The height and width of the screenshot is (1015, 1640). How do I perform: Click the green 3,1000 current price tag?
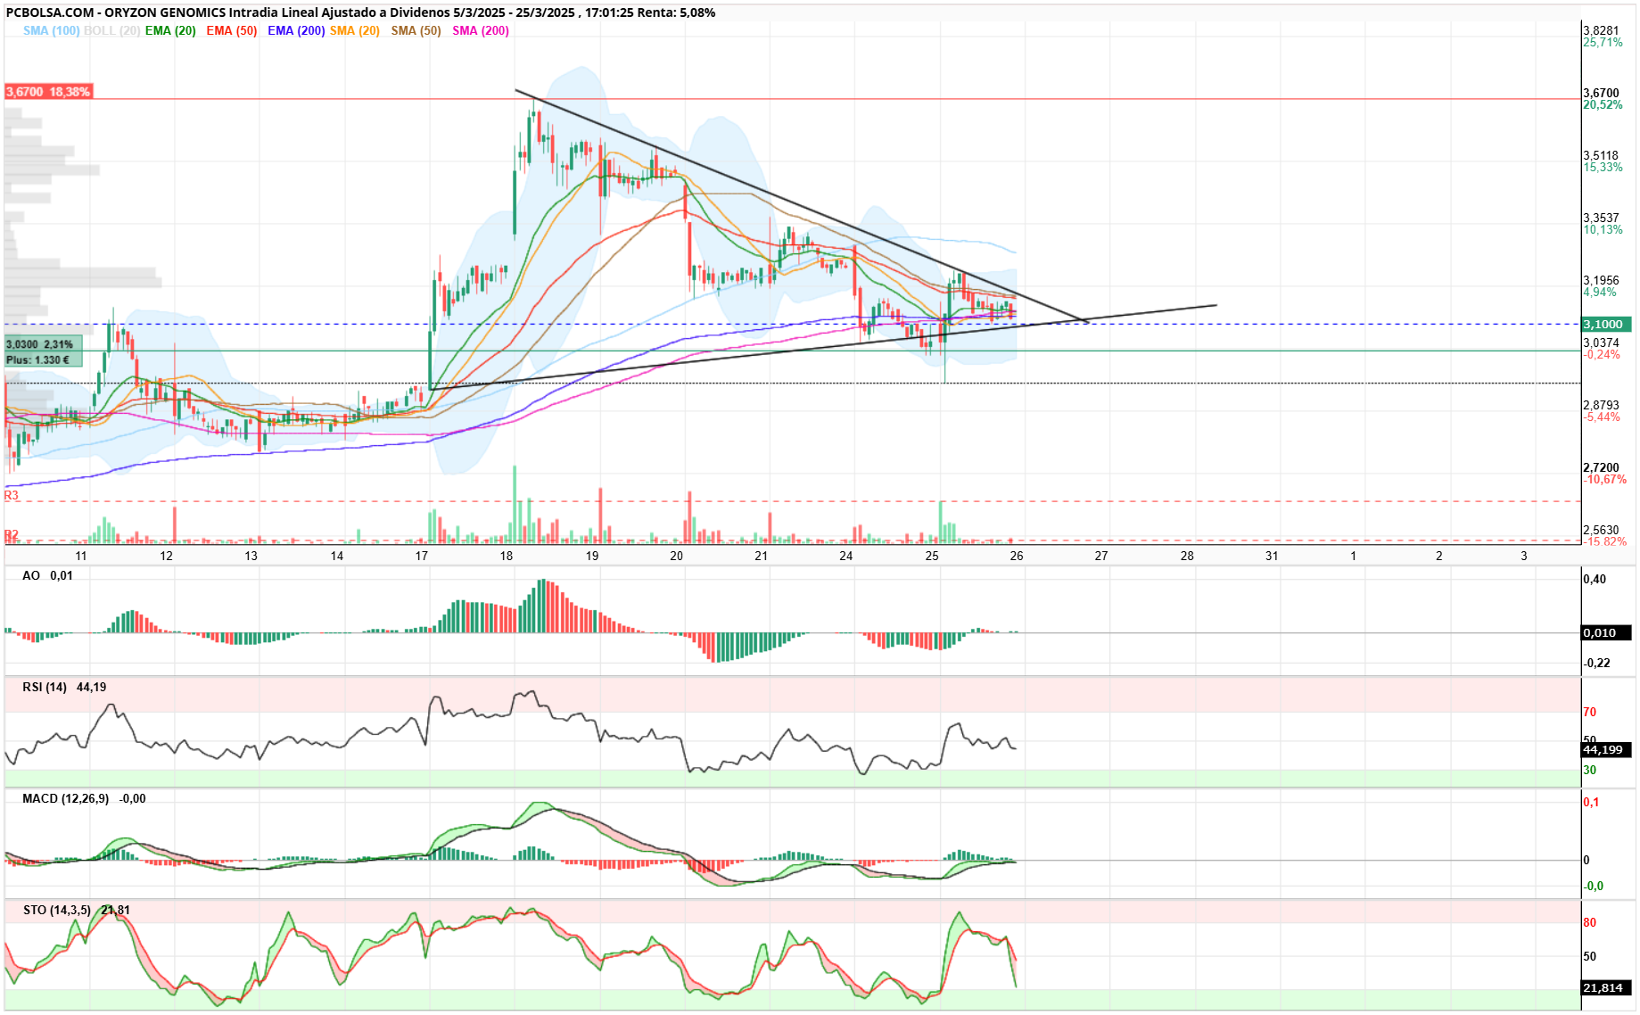[x=1607, y=325]
